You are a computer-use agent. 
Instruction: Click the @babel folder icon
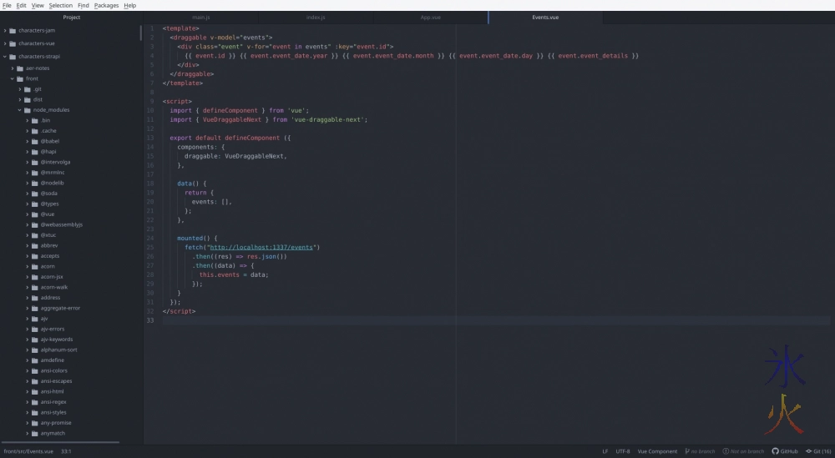pos(34,141)
